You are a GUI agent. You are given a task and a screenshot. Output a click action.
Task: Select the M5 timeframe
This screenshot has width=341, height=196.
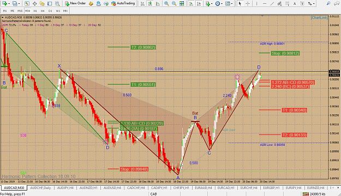[13, 11]
